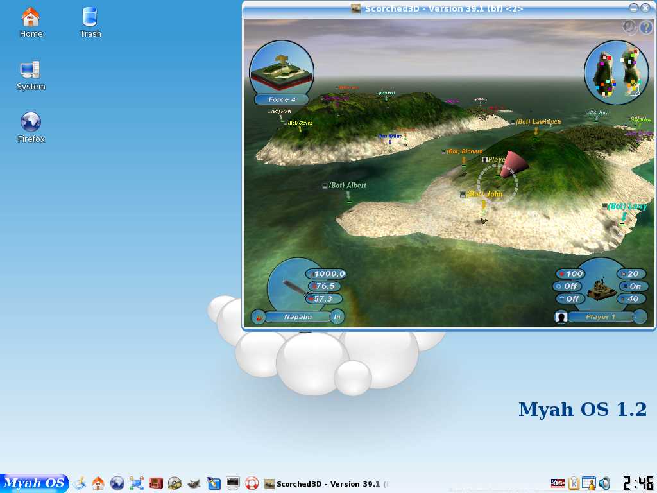Click the weapon fire icon beside Napalm
The image size is (657, 493).
(258, 317)
